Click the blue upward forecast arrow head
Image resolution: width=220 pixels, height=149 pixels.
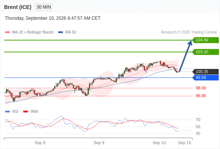tap(190, 43)
